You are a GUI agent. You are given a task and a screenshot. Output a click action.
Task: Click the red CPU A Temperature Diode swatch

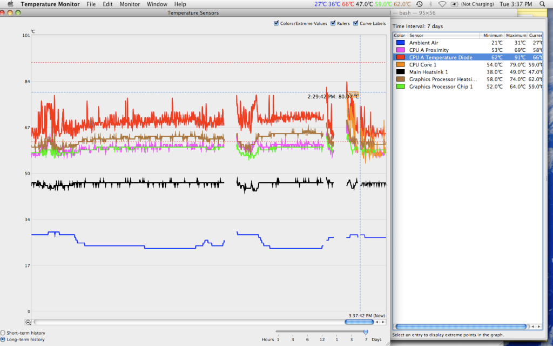(x=400, y=57)
